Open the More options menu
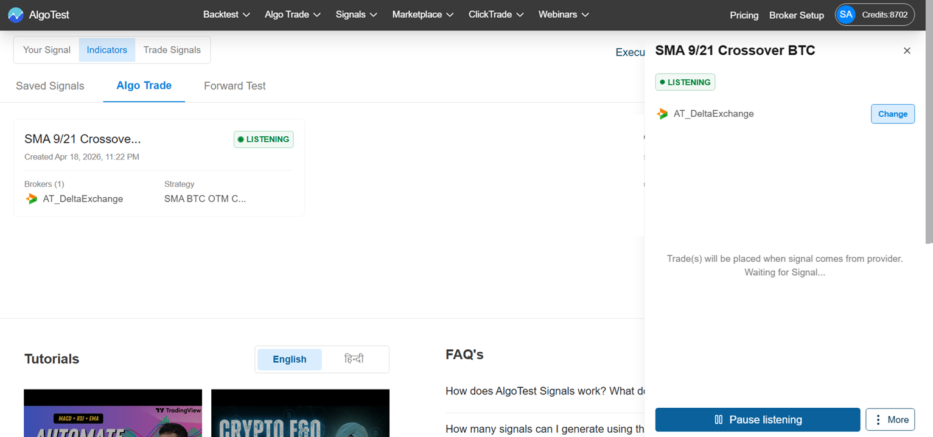The height and width of the screenshot is (437, 933). tap(890, 419)
